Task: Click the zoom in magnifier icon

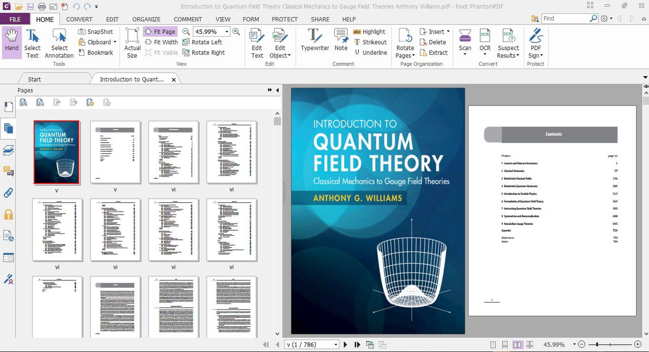Action: click(x=236, y=31)
